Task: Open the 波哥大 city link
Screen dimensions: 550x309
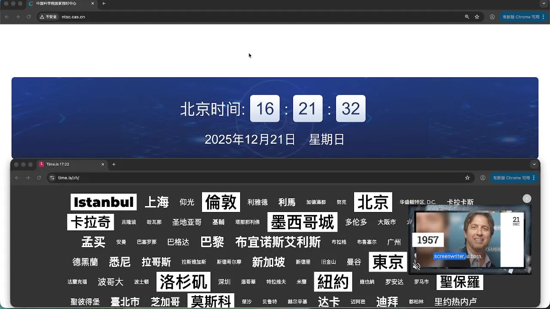Action: click(110, 282)
